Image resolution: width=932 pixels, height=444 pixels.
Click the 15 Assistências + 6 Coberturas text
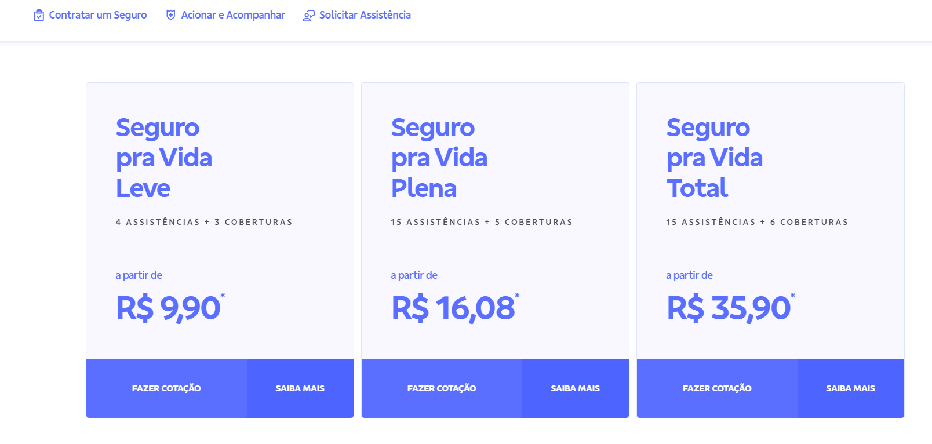point(757,222)
